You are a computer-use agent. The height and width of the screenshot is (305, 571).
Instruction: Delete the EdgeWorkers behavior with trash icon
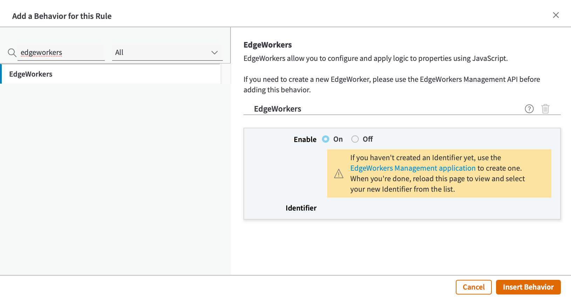coord(545,109)
